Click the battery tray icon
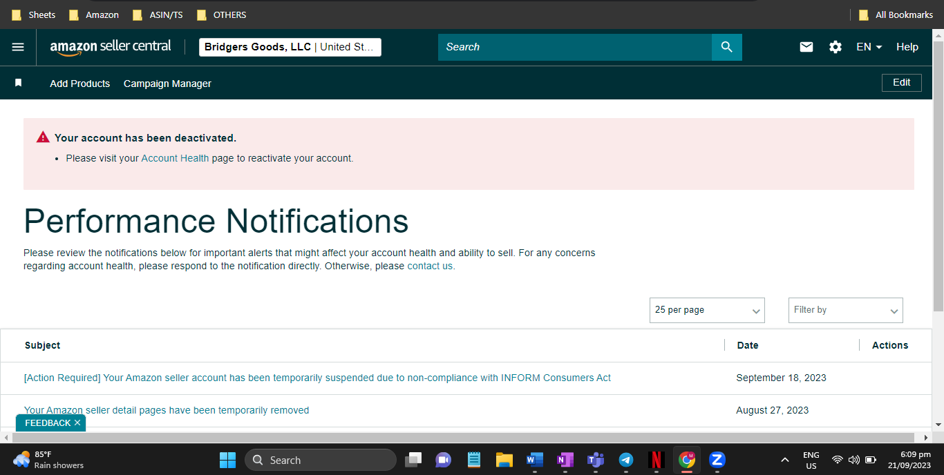 click(871, 460)
